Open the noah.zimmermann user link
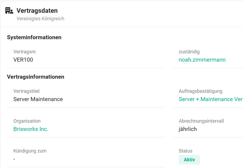This screenshot has width=243, height=168. (202, 60)
